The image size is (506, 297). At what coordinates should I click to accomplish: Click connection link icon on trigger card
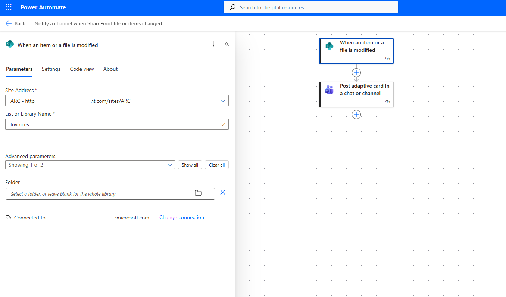(x=387, y=59)
